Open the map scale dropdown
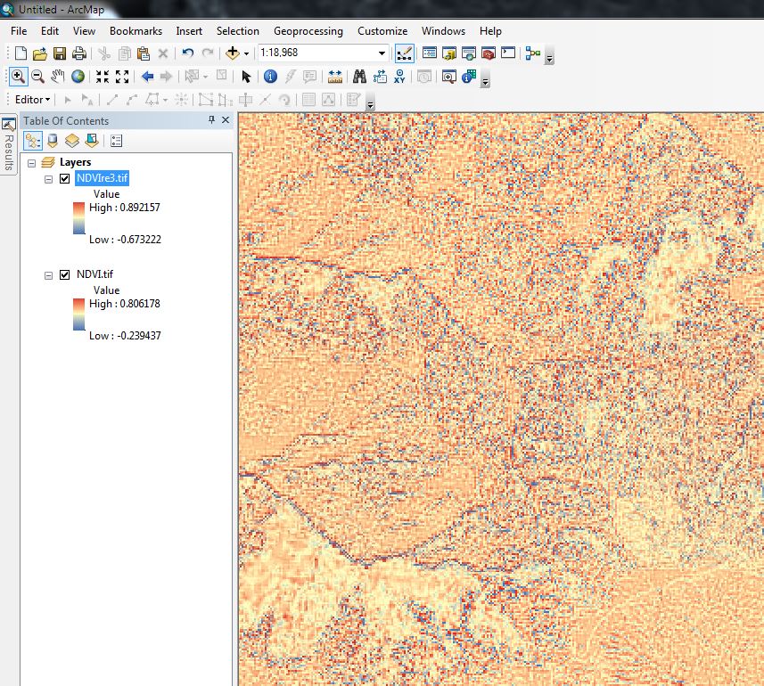Screen dimensions: 764x686 point(382,53)
